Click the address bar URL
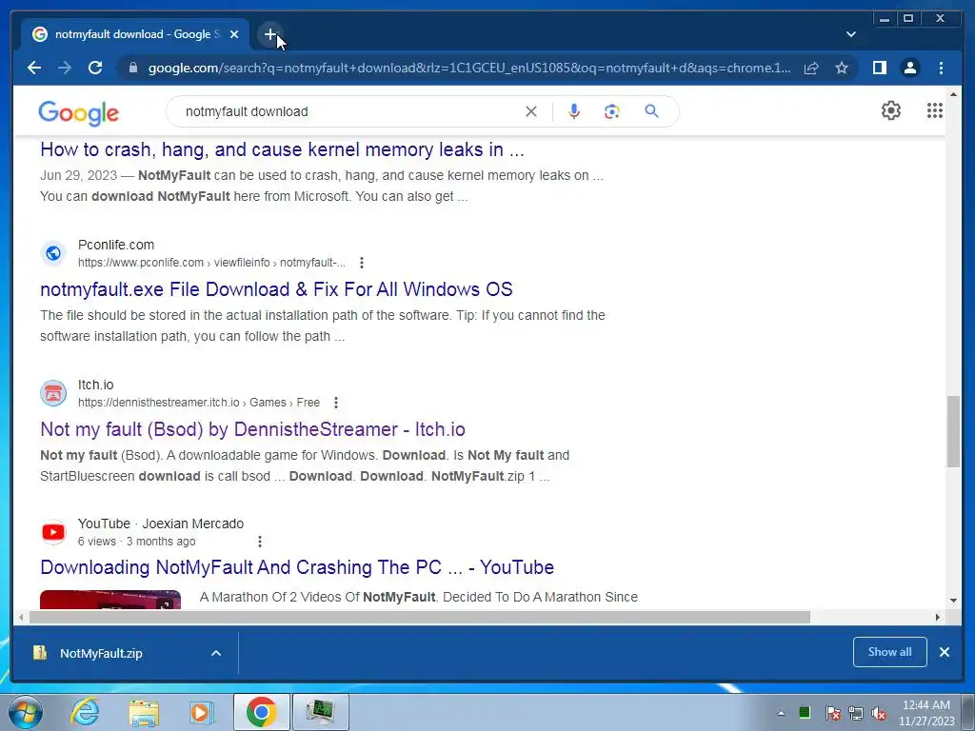 tap(469, 68)
